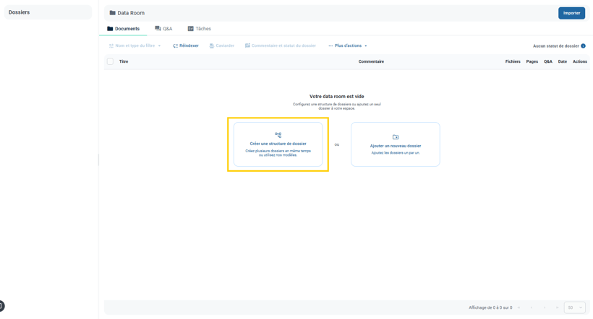Expand the Nom et type du filtre dropdown
The image size is (593, 319).
coord(135,46)
